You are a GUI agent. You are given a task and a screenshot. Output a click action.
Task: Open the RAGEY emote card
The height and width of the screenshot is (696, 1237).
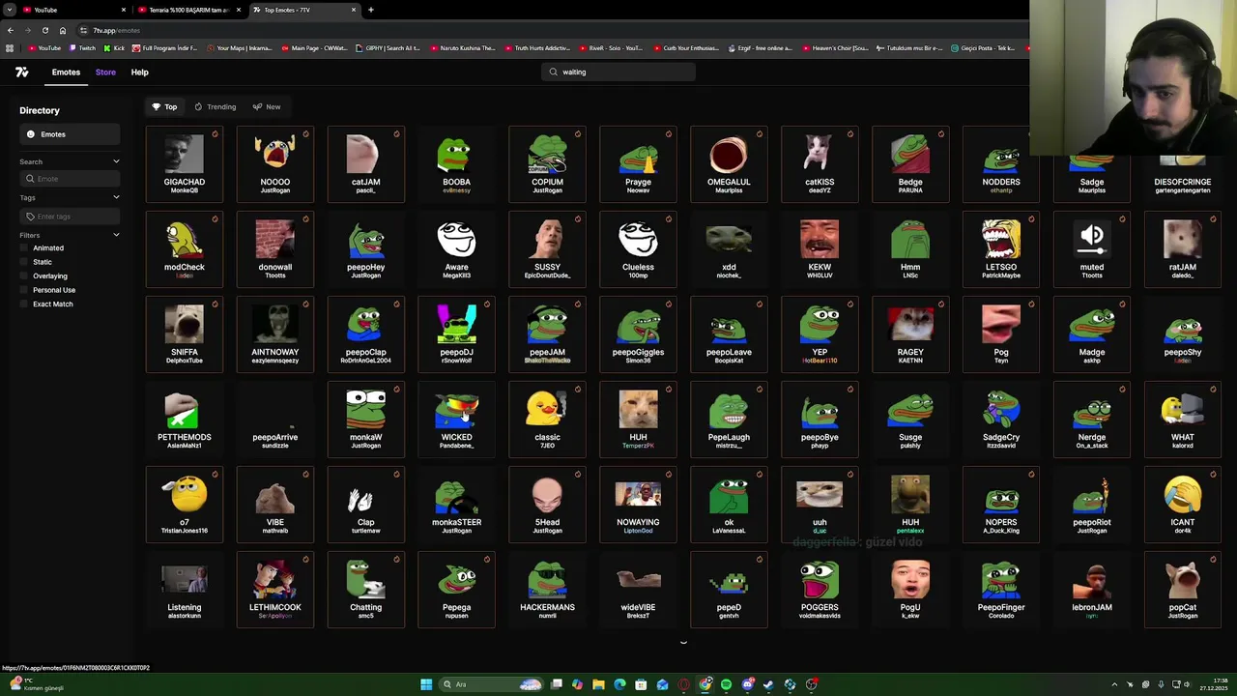(x=910, y=334)
